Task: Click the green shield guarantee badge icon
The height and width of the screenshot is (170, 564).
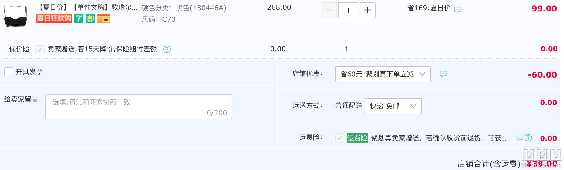Action: click(90, 19)
